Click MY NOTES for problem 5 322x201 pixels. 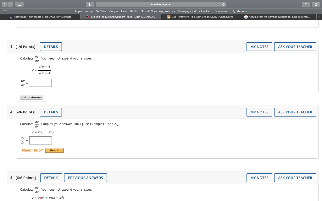(x=259, y=177)
